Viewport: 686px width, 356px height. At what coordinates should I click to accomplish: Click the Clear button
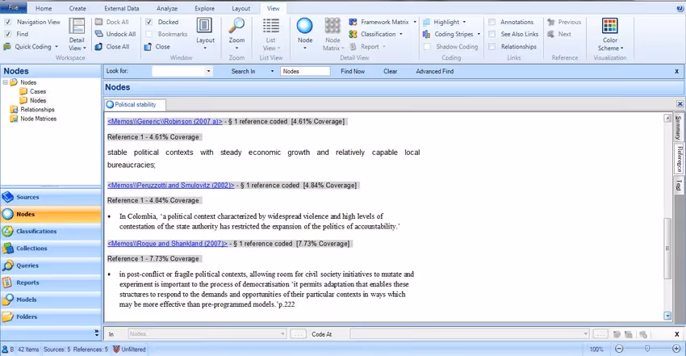pyautogui.click(x=391, y=71)
